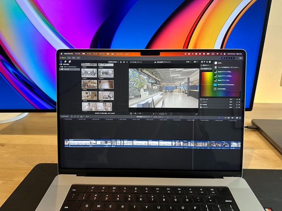Viewport: 282px width, 211px height.
Task: Enter full screen viewer with diagonal arrows icon
Action: [x=197, y=114]
